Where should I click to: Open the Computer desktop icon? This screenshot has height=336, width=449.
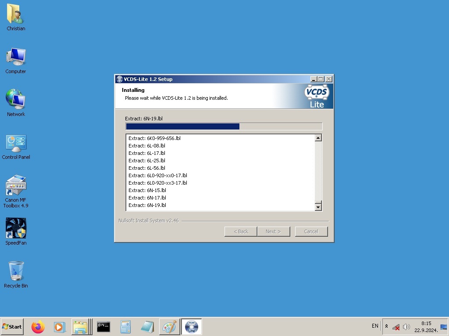pyautogui.click(x=16, y=60)
